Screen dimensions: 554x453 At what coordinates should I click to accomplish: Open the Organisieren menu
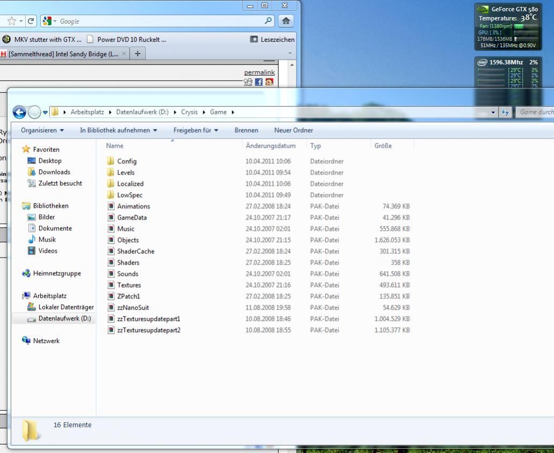(42, 130)
